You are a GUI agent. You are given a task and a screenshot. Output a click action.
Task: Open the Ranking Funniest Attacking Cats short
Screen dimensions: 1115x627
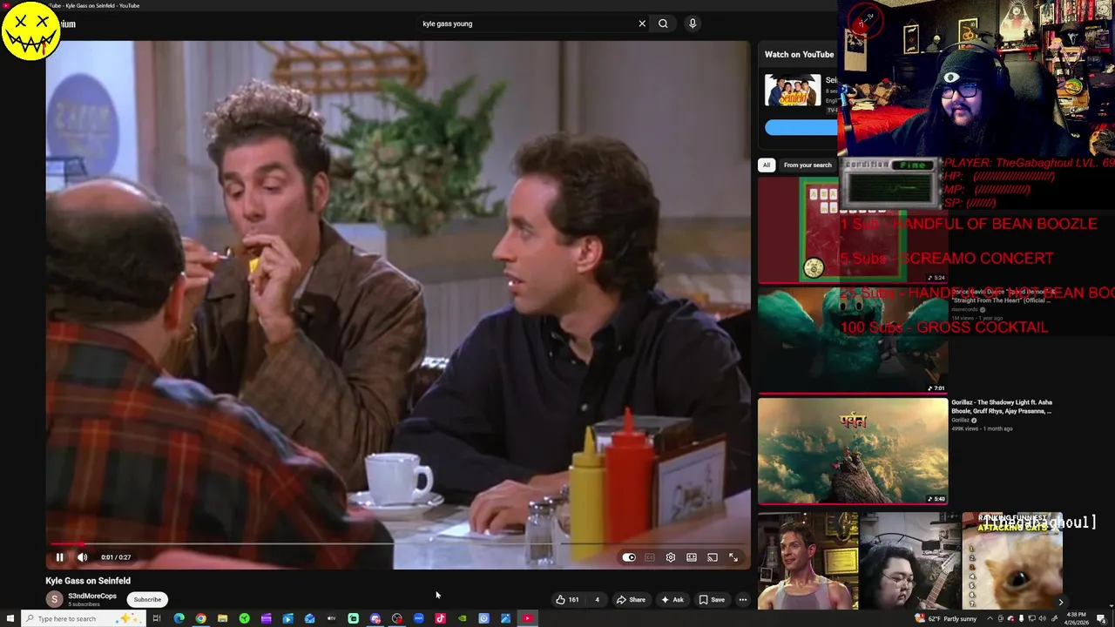[1012, 562]
